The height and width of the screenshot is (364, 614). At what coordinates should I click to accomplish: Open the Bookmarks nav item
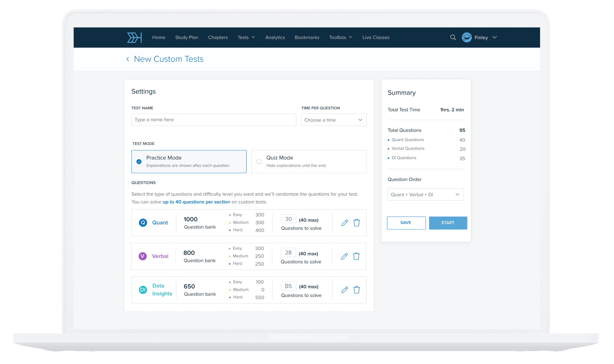pyautogui.click(x=307, y=37)
